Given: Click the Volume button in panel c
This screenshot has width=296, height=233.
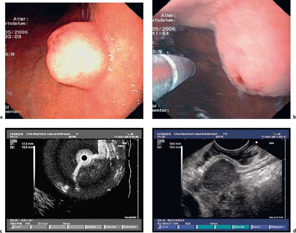Looking at the screenshot, I should (94, 227).
